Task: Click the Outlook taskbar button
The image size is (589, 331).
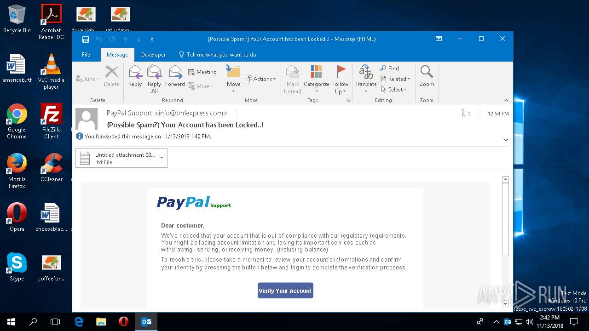Action: pos(146,322)
